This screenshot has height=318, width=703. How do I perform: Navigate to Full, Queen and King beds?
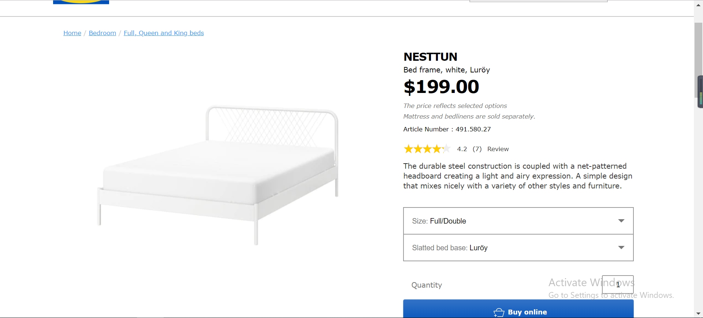(x=164, y=33)
